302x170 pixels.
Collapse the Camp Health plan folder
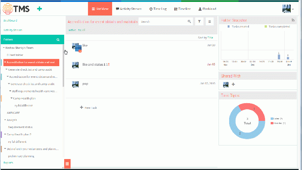[x=12, y=98]
